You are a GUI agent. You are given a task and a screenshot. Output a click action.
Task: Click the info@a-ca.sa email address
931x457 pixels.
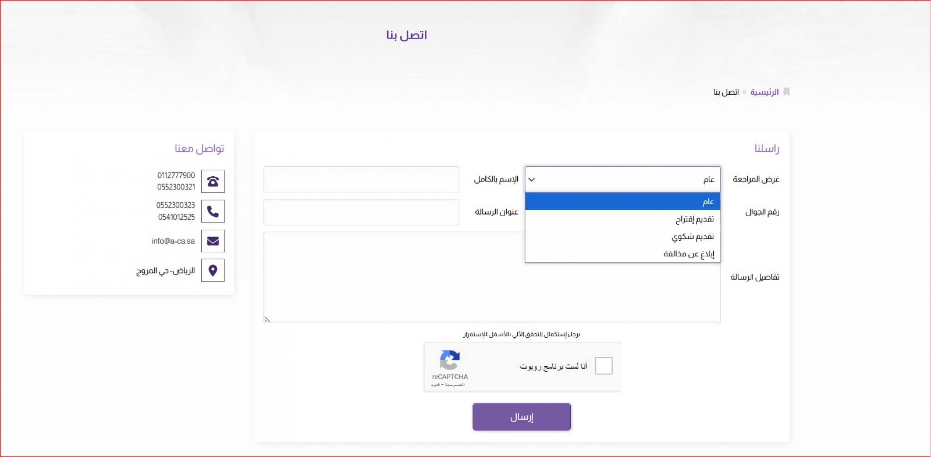click(173, 241)
